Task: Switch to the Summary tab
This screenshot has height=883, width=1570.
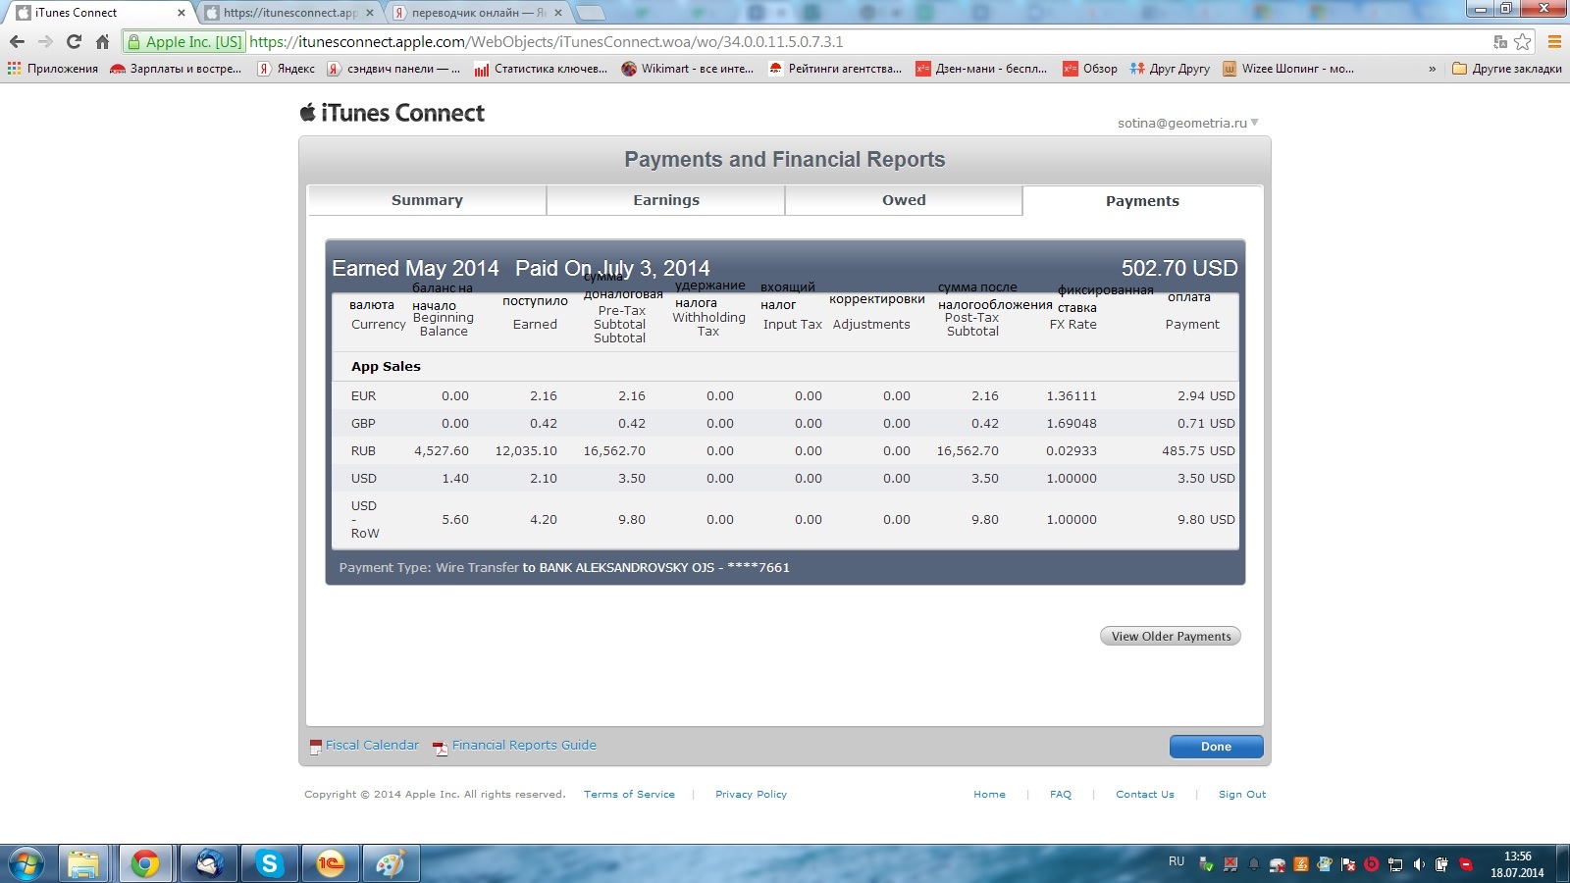Action: pyautogui.click(x=427, y=200)
